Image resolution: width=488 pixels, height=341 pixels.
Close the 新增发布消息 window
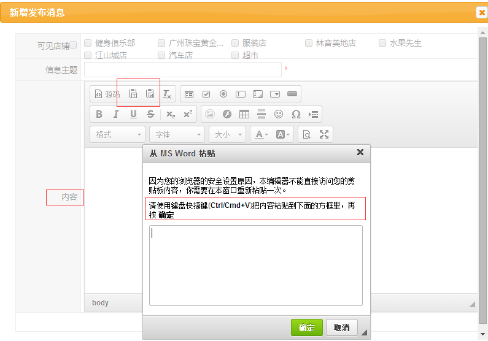click(482, 12)
